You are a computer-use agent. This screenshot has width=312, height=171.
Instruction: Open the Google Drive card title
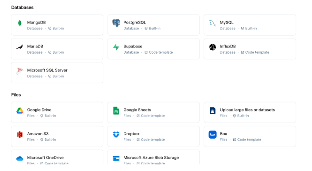tap(39, 110)
